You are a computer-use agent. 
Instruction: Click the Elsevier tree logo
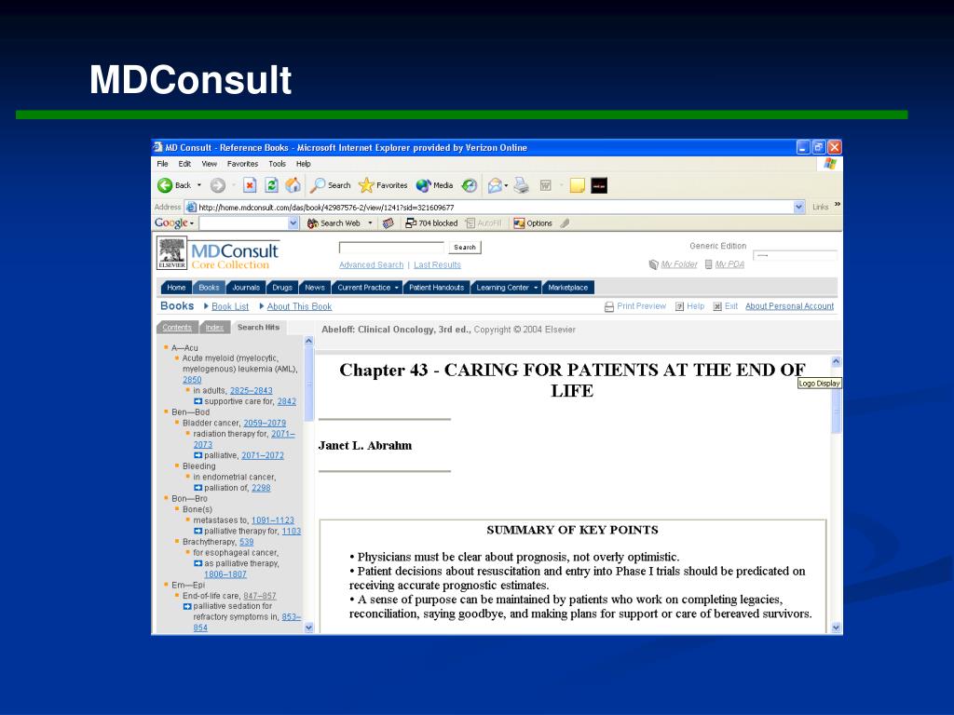click(x=172, y=253)
